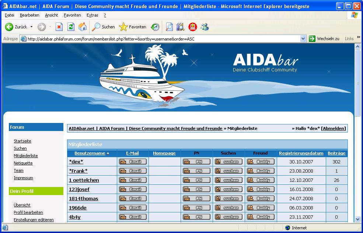The height and width of the screenshot is (233, 363).
Task: Expand the address bar URL dropdown
Action: point(303,39)
